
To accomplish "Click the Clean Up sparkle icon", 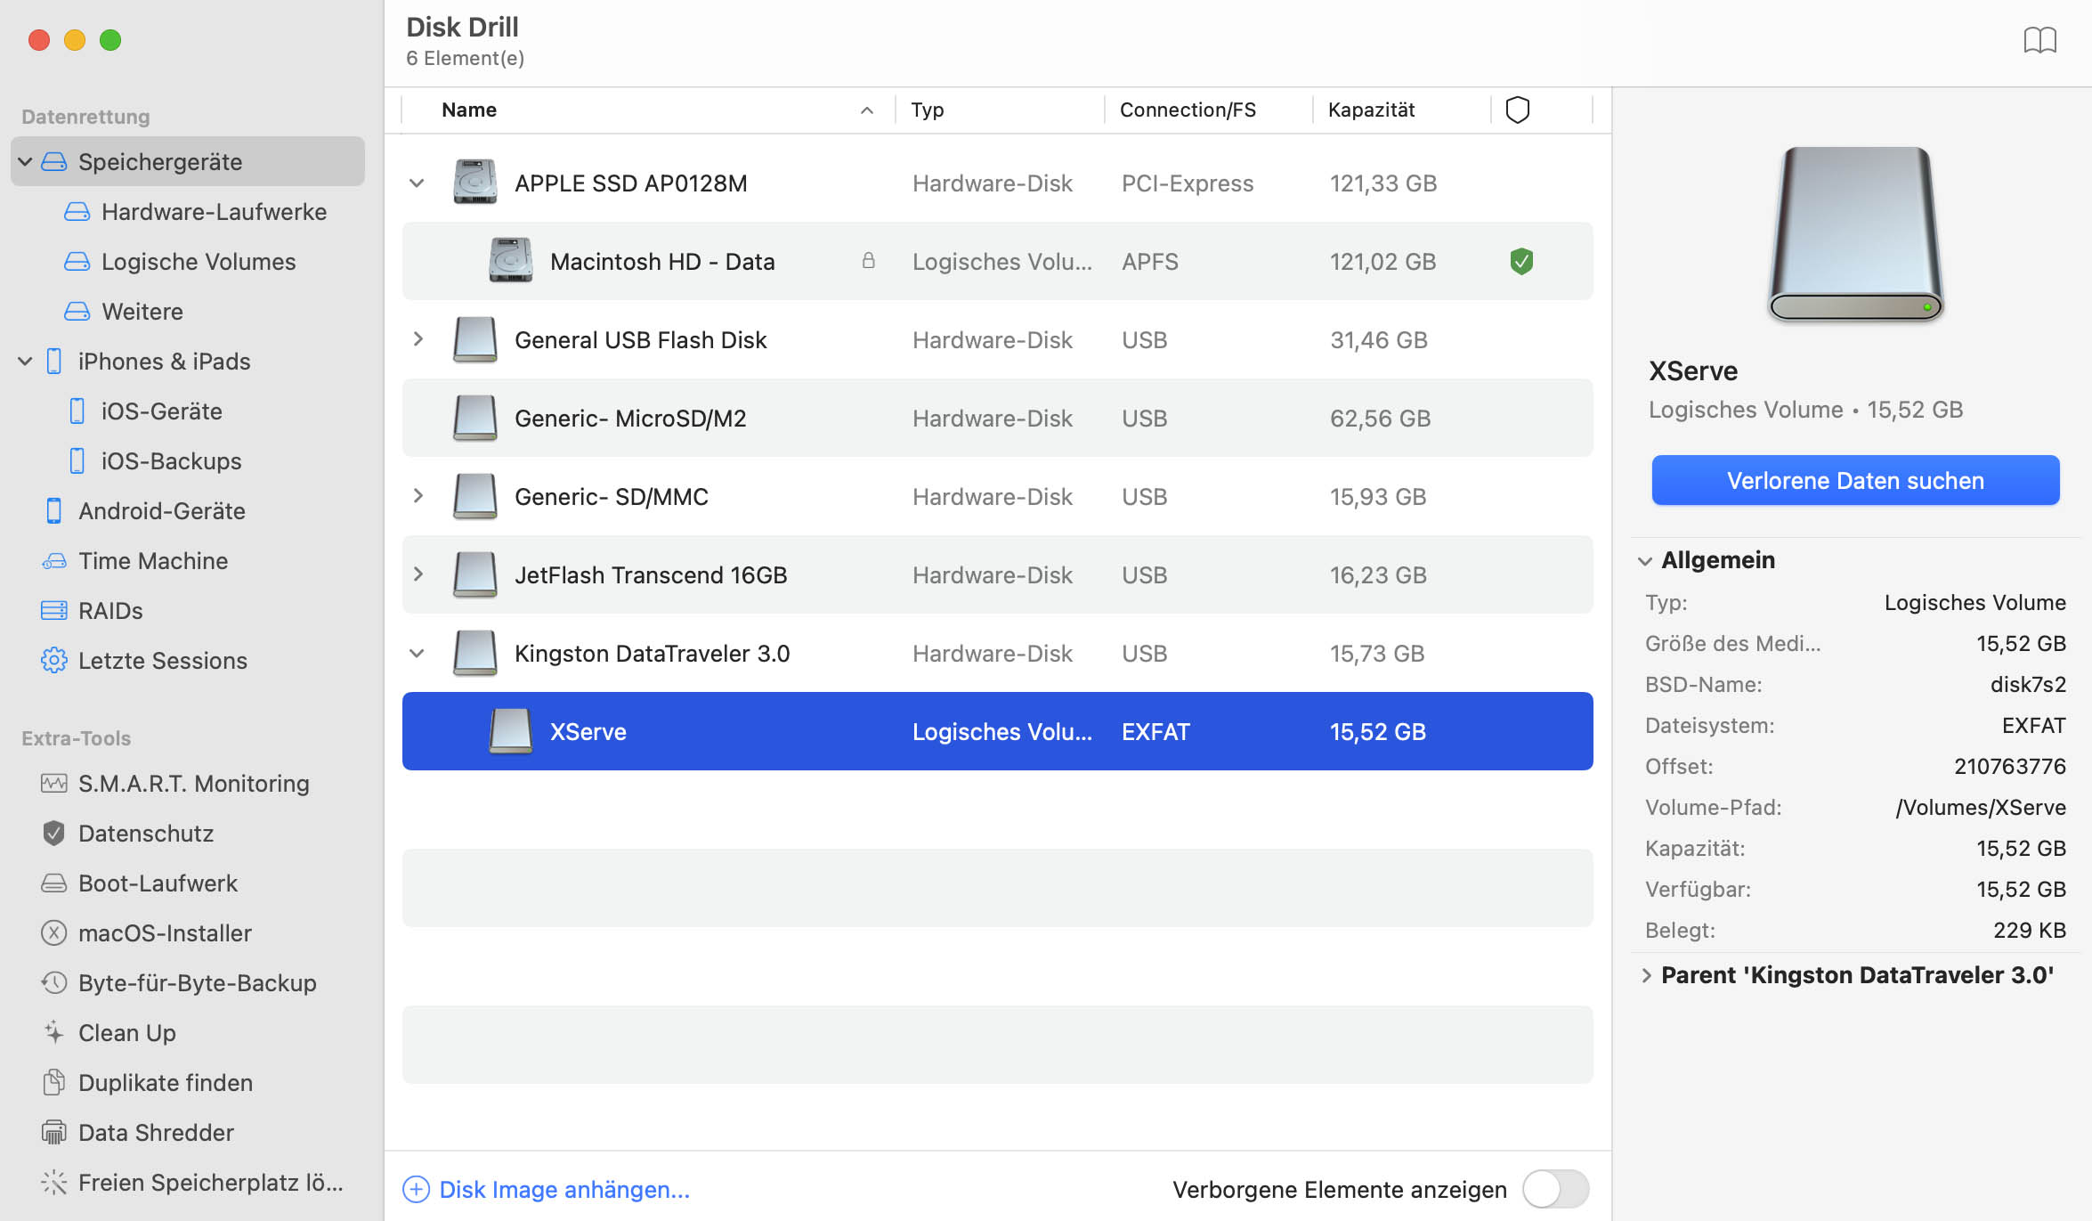I will tap(54, 1032).
